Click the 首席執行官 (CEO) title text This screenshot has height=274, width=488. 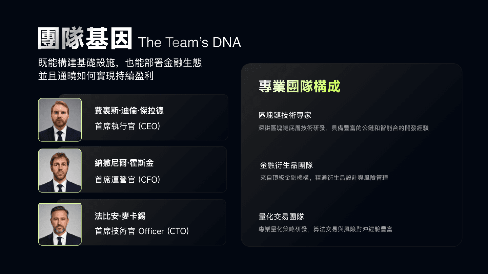click(x=127, y=127)
